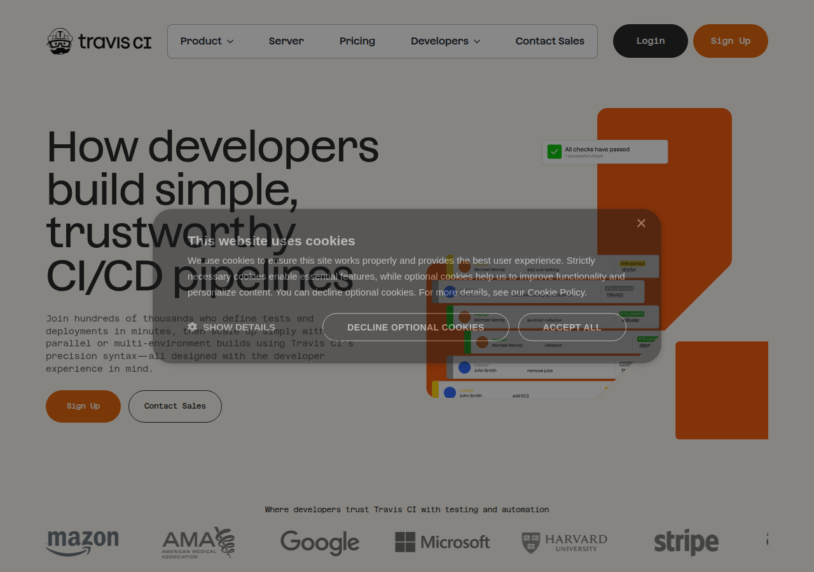Show cookie details
Viewport: 814px width, 572px height.
click(231, 327)
